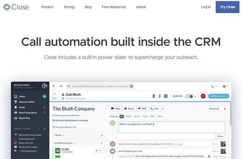Filter activity by Mine

click(x=160, y=116)
